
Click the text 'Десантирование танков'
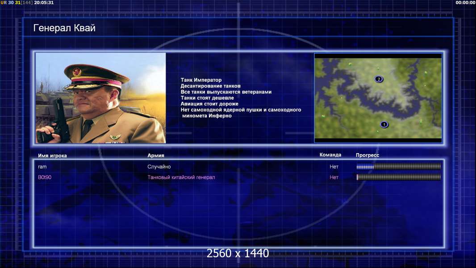[210, 86]
